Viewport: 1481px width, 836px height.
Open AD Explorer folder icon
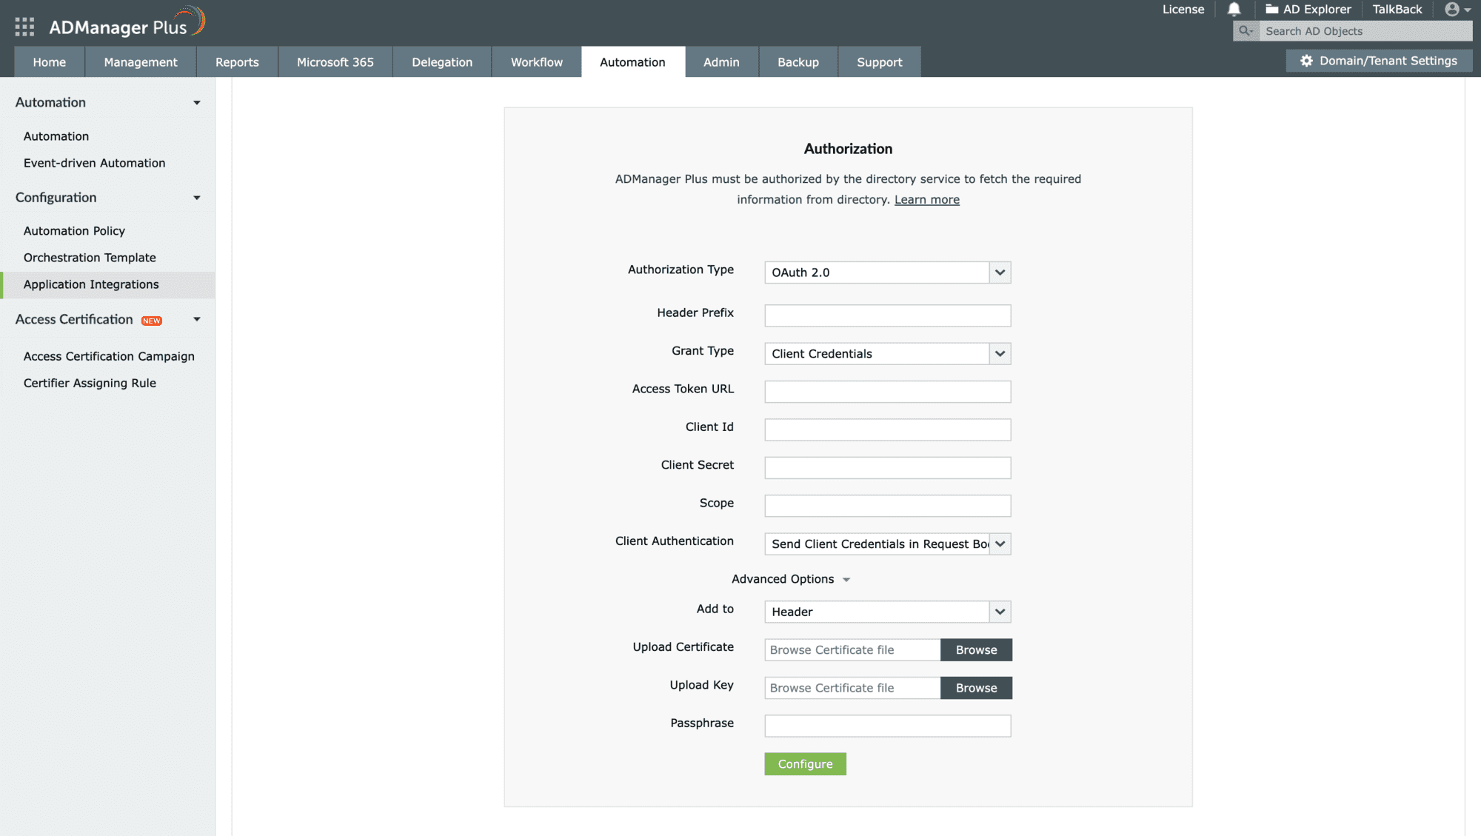1271,10
